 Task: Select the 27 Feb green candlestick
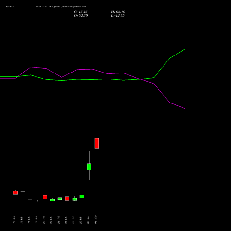pyautogui.click(x=82, y=196)
